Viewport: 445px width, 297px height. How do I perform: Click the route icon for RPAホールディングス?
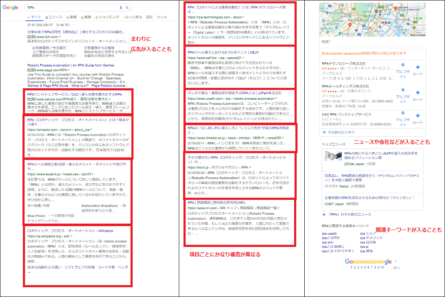(x=418, y=92)
